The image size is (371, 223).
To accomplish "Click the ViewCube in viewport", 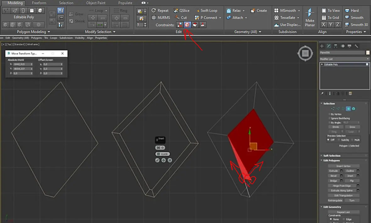I will [305, 53].
